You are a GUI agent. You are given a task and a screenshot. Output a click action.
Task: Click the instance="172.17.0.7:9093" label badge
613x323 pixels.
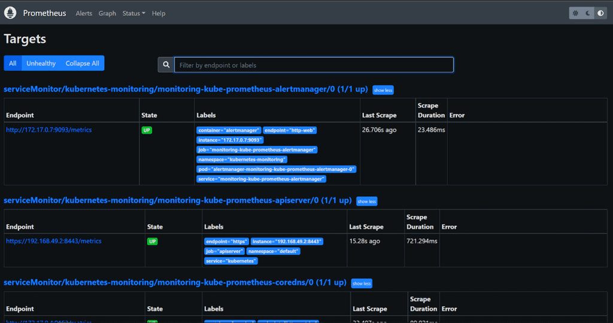[230, 140]
